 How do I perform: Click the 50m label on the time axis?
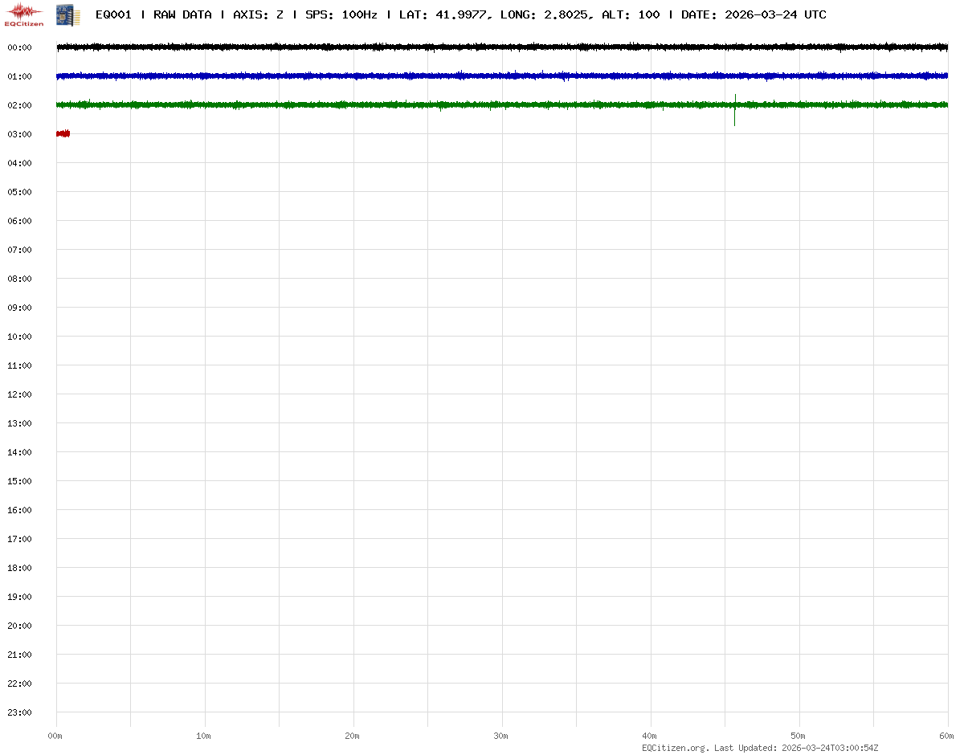pos(799,736)
